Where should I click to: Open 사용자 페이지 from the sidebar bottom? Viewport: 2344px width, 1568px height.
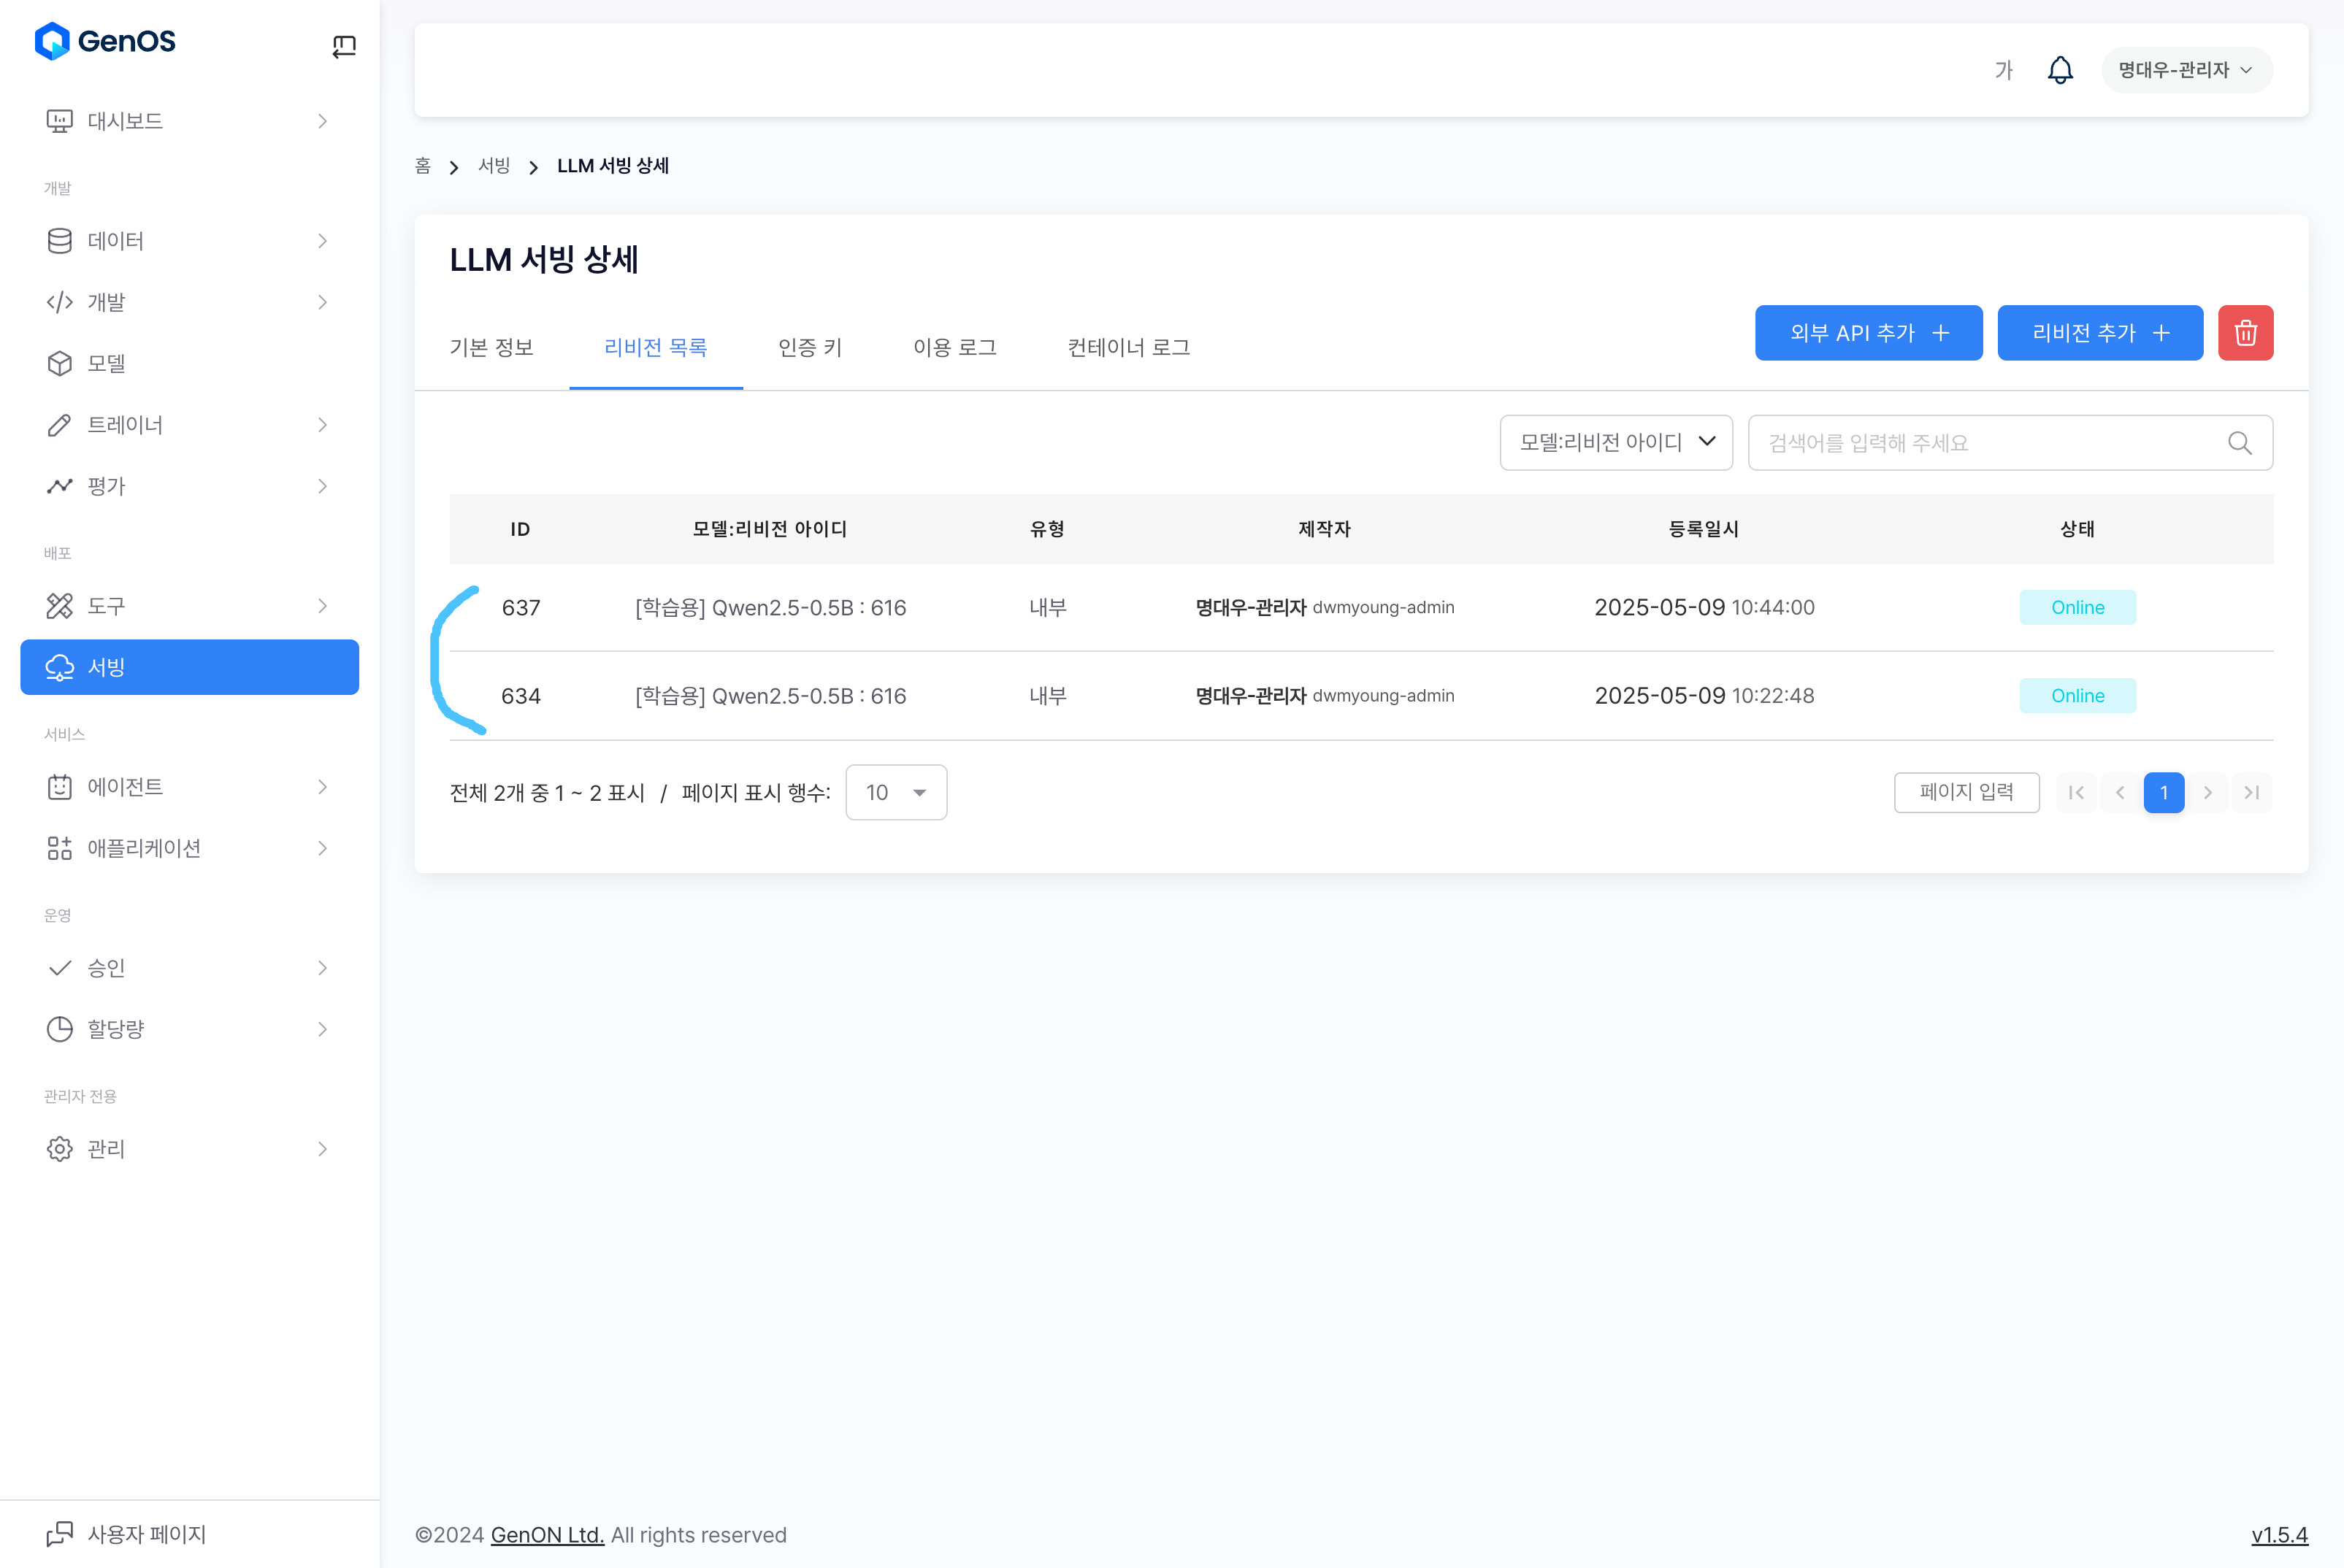(x=146, y=1534)
